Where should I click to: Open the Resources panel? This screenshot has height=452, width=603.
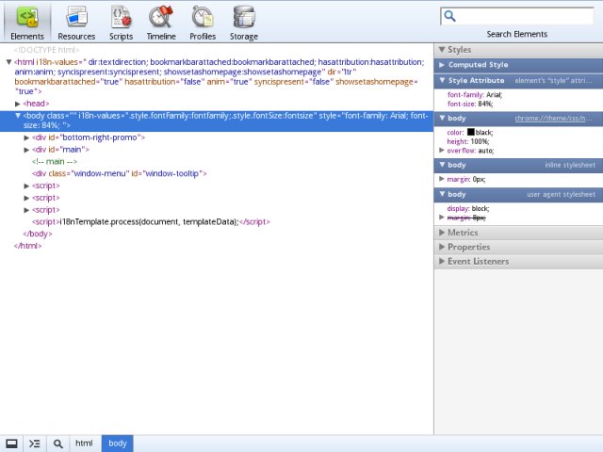coord(76,21)
